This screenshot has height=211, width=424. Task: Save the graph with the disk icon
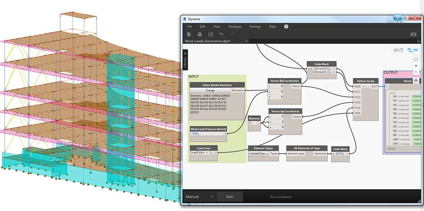click(x=210, y=34)
